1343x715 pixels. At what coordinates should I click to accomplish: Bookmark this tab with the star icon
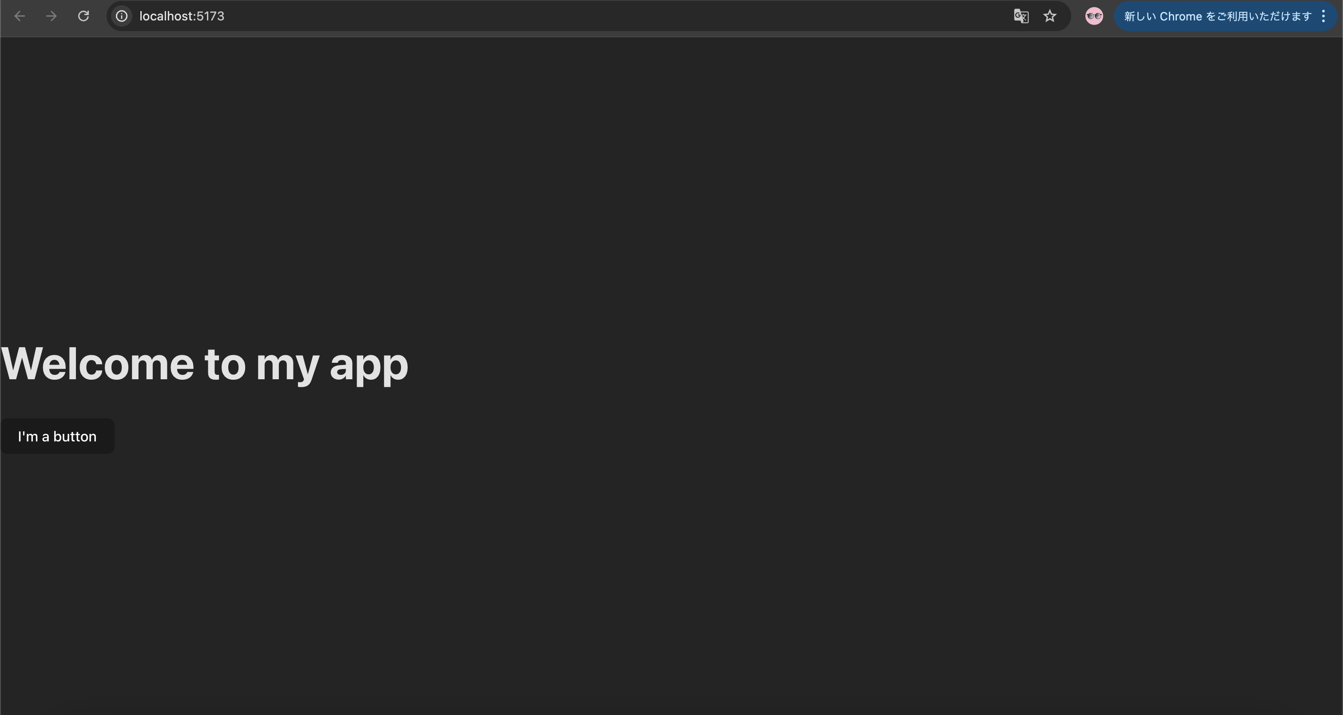pos(1049,16)
